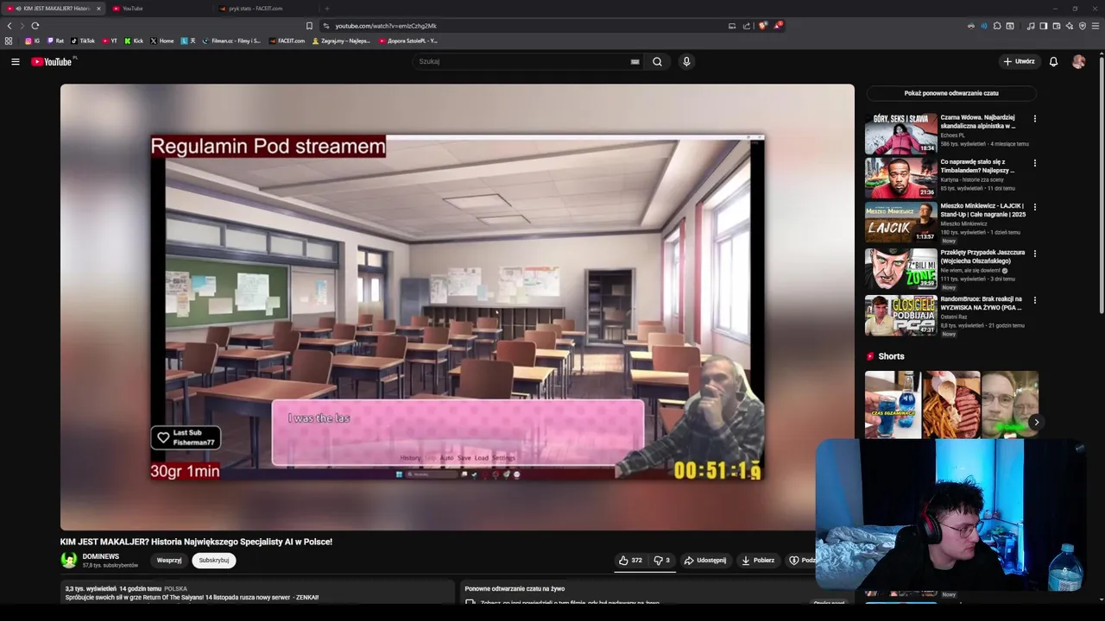Viewport: 1105px width, 621px height.
Task: Open the Filman.cc bookmark
Action: [x=231, y=41]
